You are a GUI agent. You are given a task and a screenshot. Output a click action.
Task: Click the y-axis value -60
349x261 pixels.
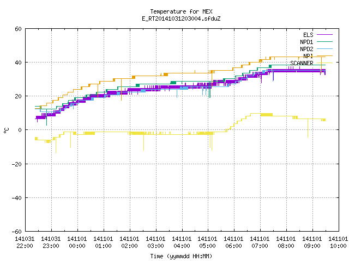pos(17,232)
